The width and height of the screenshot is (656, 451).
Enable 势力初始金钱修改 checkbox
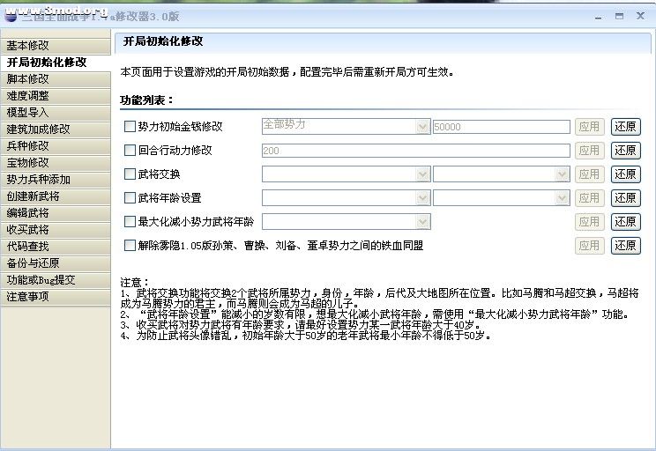tap(130, 127)
